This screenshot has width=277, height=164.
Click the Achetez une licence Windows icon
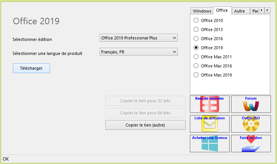point(210,144)
